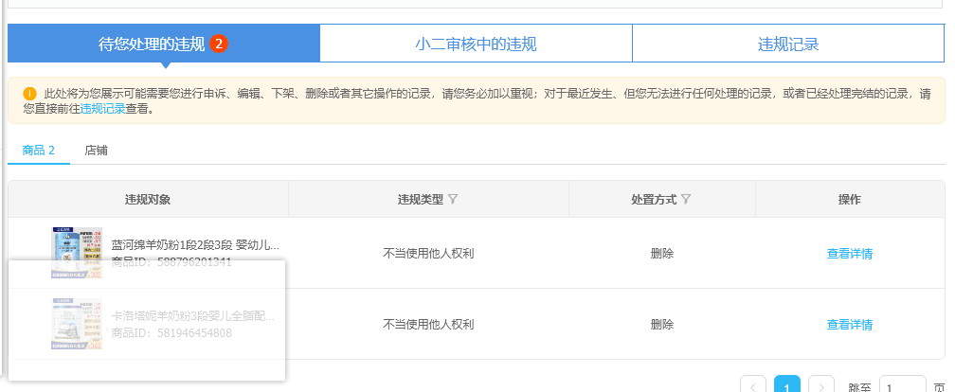Switch to 待您处理的违规 tab
The width and height of the screenshot is (955, 392).
coord(163,44)
